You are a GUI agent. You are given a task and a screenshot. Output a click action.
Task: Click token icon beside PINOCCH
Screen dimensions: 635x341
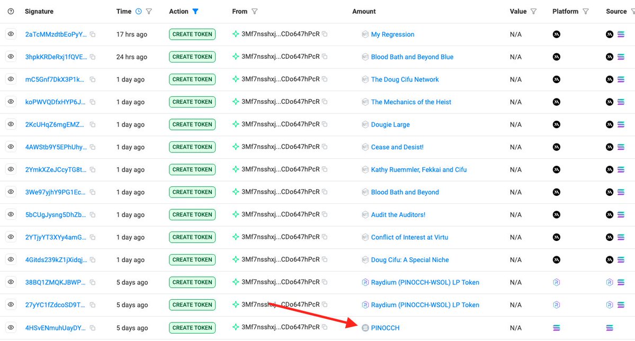pyautogui.click(x=365, y=328)
